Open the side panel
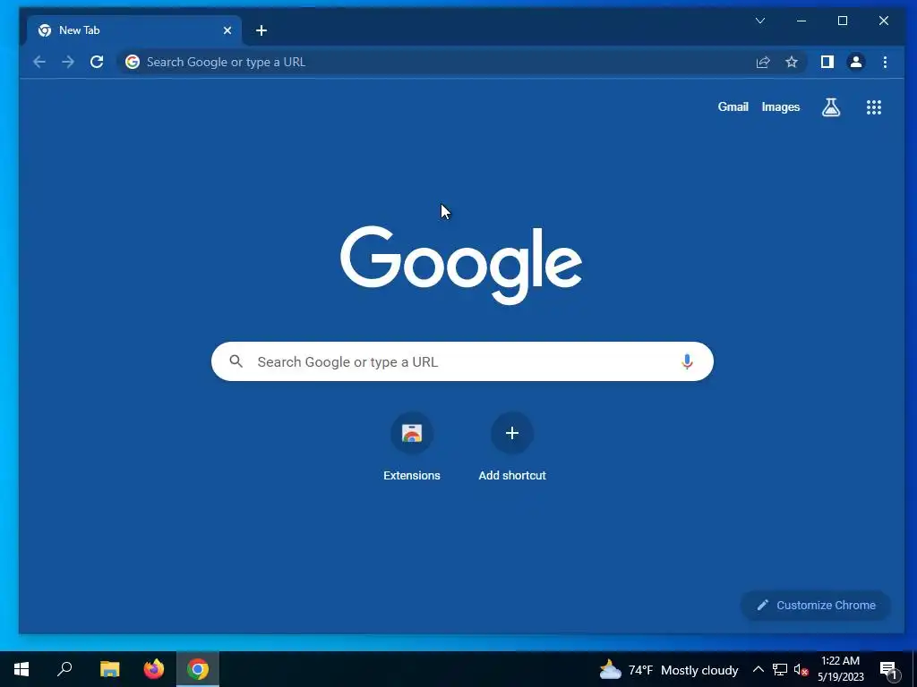This screenshot has width=917, height=687. 827,62
